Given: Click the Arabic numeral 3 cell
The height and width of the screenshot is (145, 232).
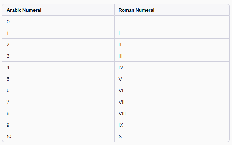Looking at the screenshot, I should click(x=8, y=56).
